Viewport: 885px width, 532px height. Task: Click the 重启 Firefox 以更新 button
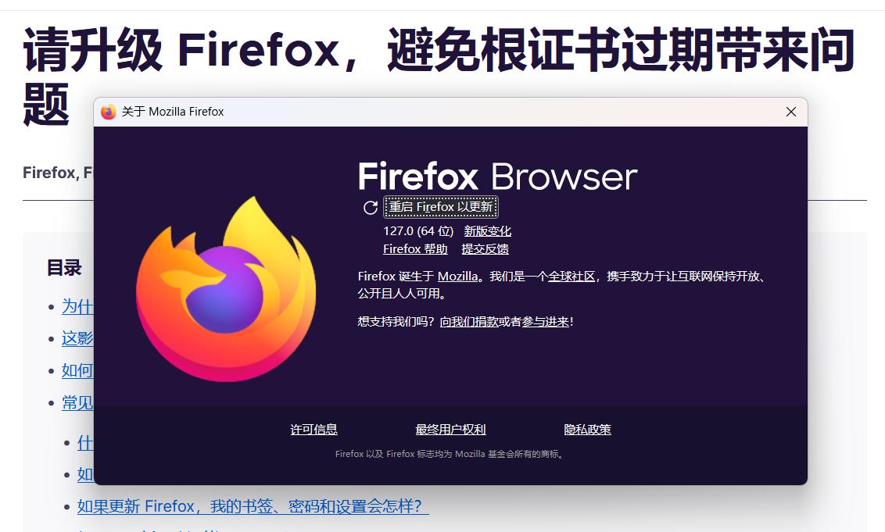point(441,207)
